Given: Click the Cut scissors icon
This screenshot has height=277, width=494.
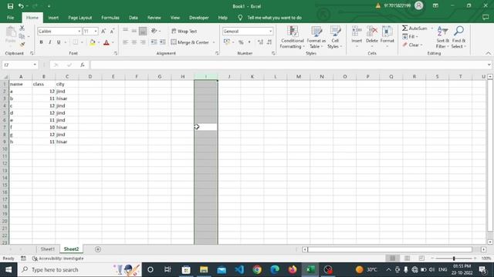Looking at the screenshot, I should pyautogui.click(x=22, y=28).
